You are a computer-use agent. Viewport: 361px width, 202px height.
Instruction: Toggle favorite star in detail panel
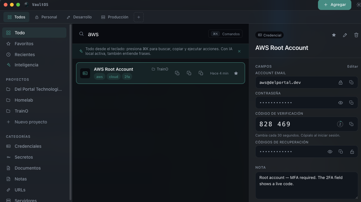tap(334, 35)
